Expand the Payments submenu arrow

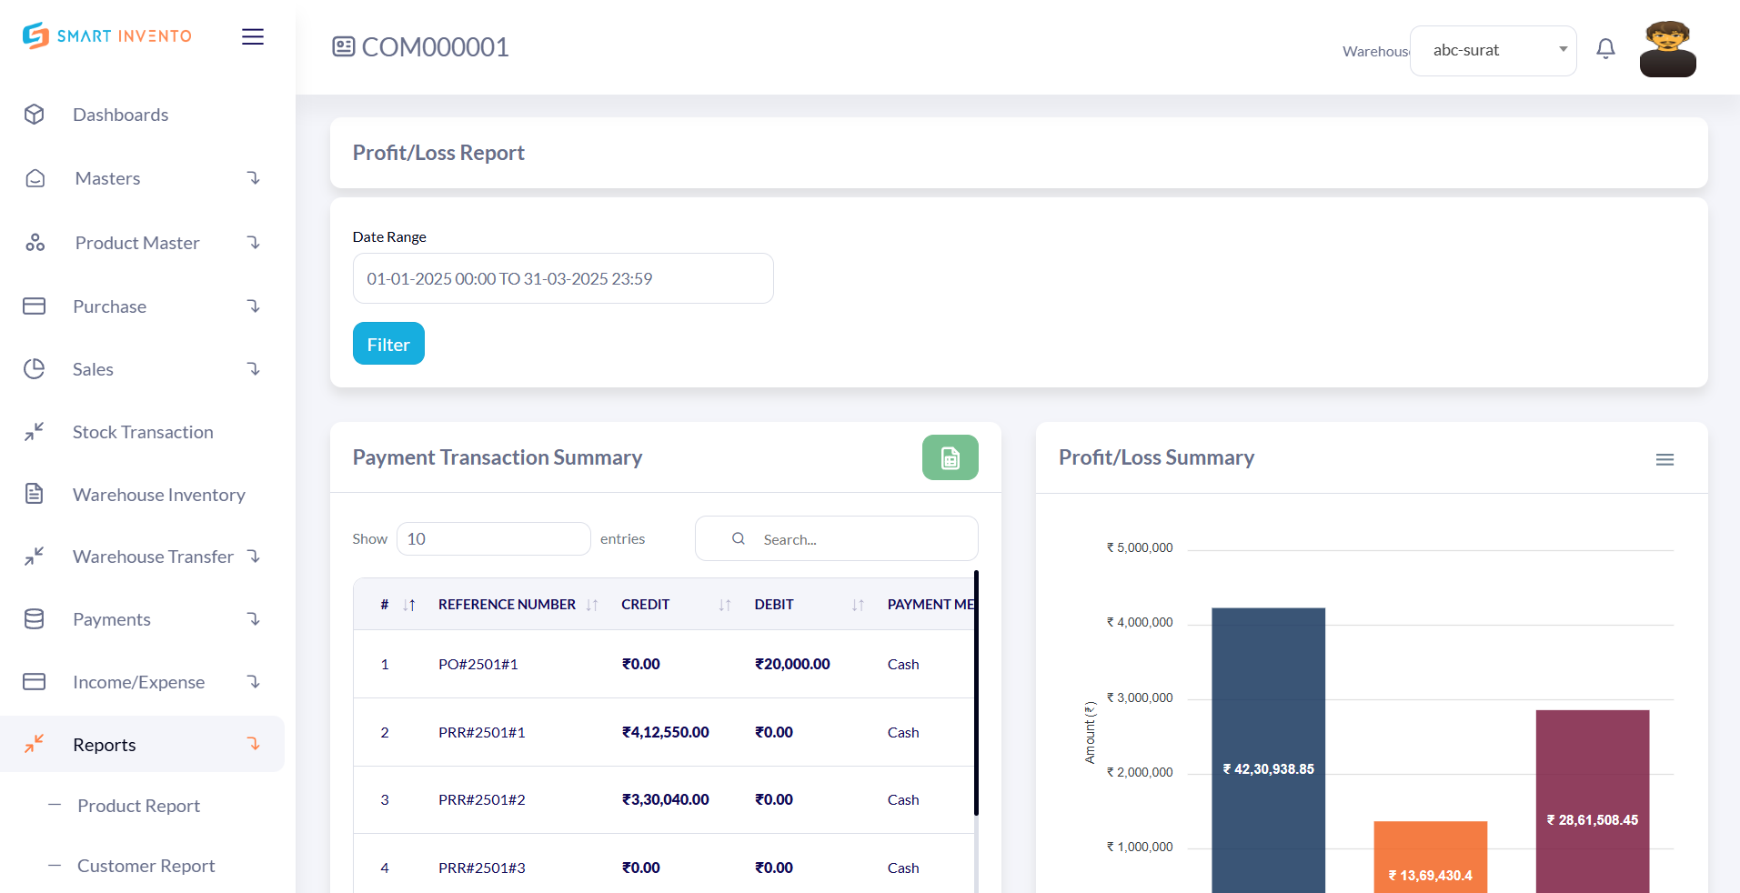pyautogui.click(x=254, y=619)
